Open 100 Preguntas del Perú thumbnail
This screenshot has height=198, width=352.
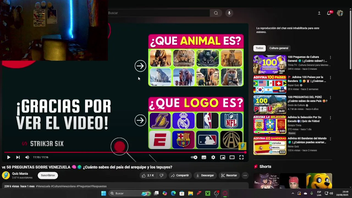pyautogui.click(x=269, y=104)
